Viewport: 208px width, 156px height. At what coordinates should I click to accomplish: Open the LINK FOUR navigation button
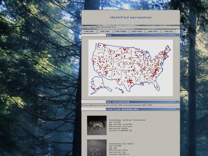click(x=136, y=32)
